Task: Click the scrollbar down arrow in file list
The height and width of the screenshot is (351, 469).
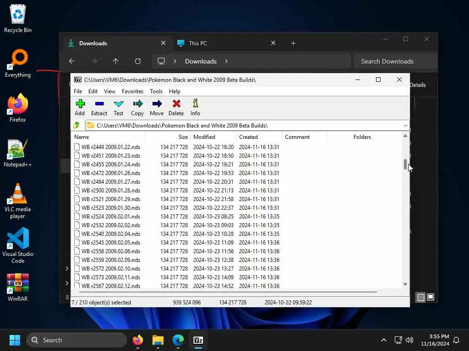Action: click(405, 284)
